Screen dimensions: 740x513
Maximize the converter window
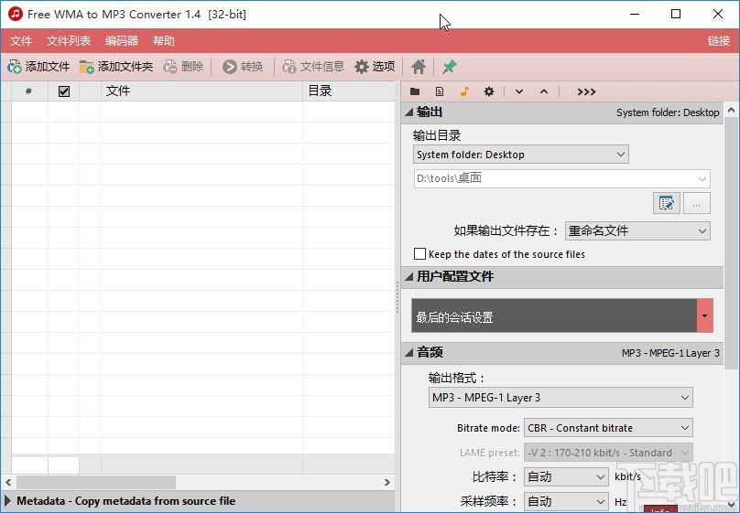676,14
